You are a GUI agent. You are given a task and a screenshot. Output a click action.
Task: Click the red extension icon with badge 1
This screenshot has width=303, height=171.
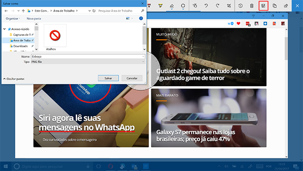click(x=248, y=24)
